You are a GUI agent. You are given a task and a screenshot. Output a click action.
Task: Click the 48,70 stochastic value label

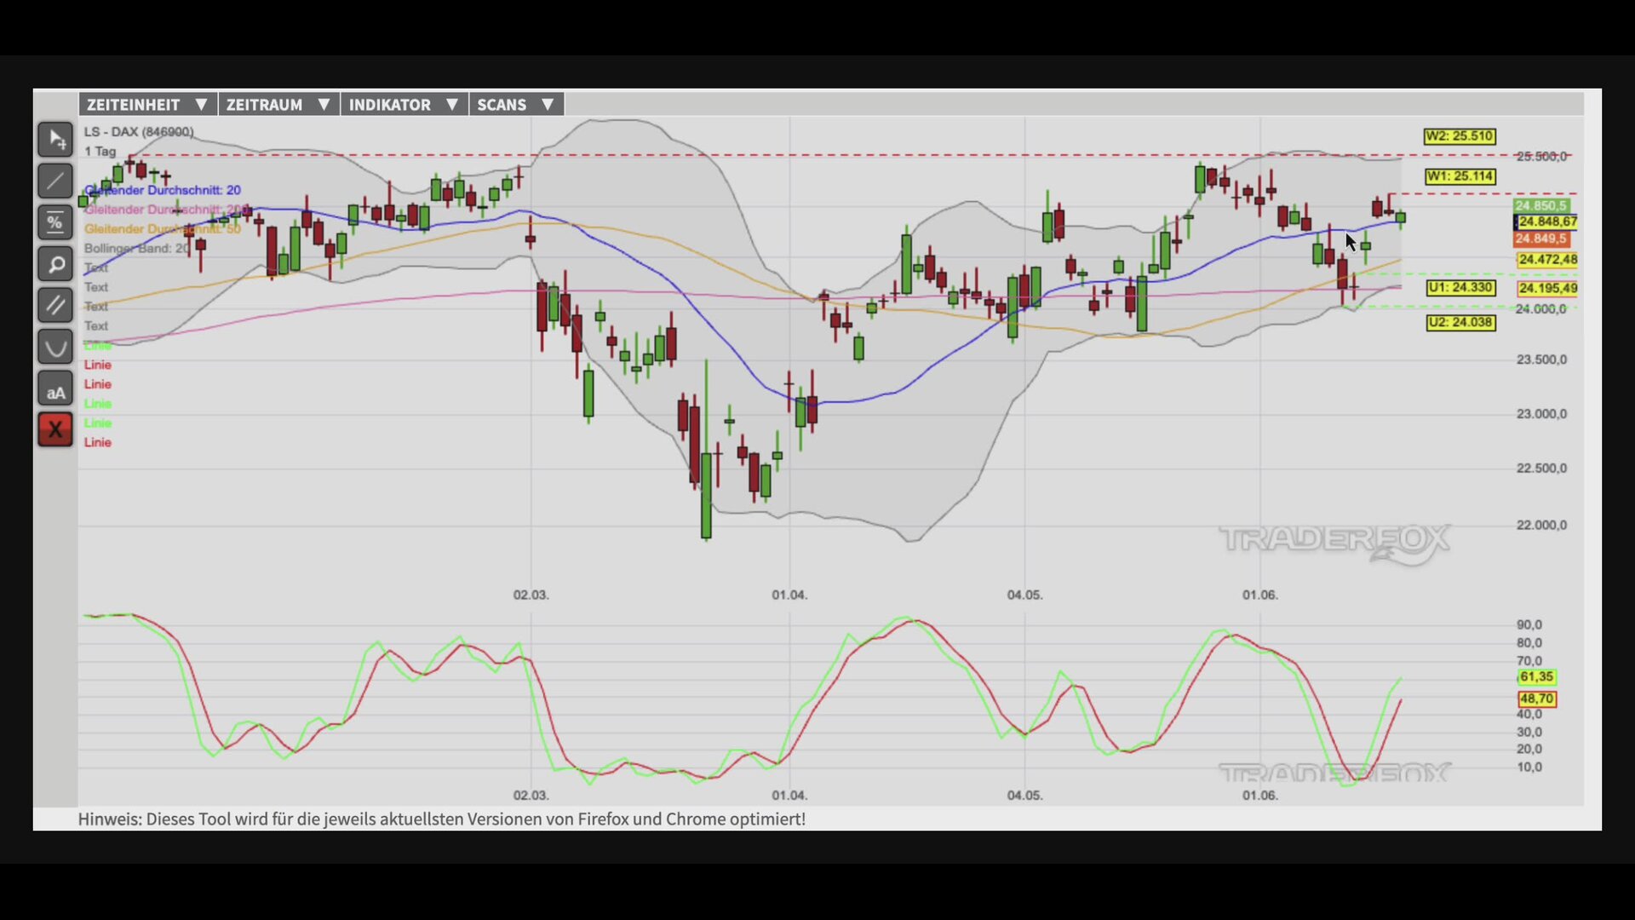click(x=1536, y=699)
